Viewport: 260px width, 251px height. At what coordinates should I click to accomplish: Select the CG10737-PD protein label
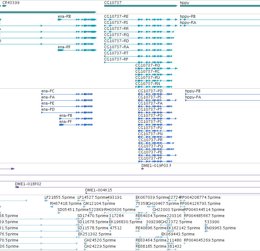[x=150, y=91]
